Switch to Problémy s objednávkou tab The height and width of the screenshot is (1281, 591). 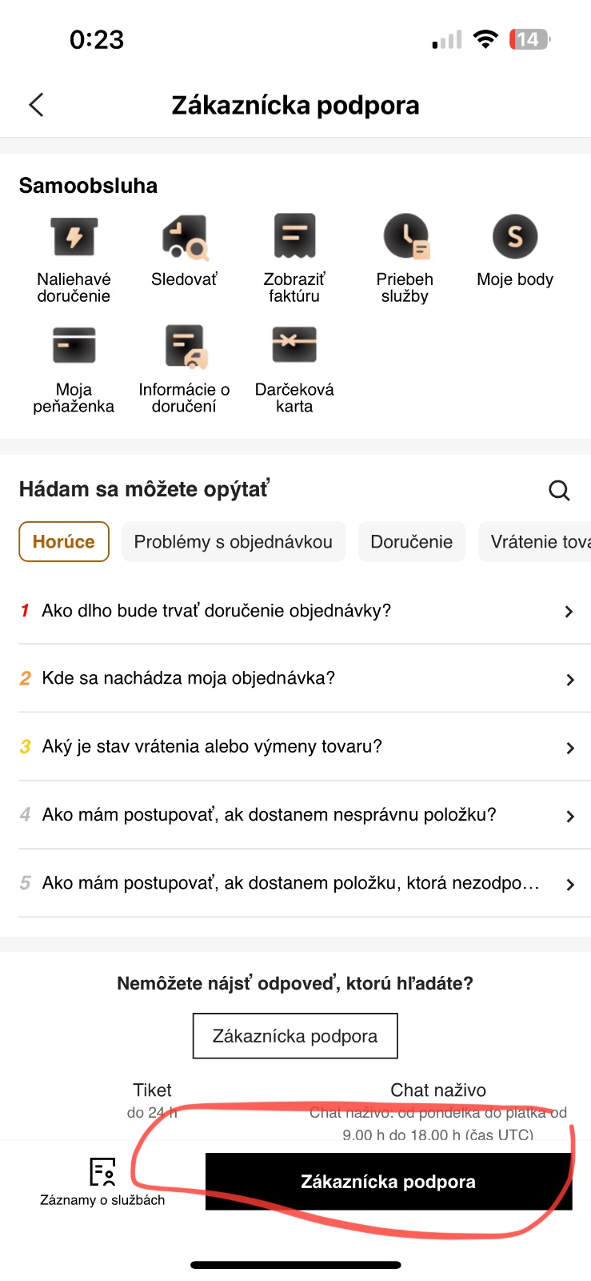click(233, 542)
